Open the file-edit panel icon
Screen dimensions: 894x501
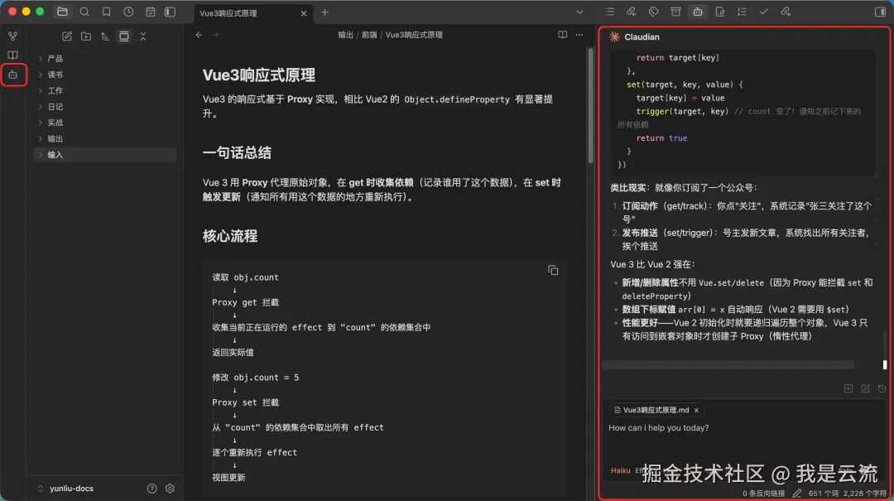[x=720, y=12]
